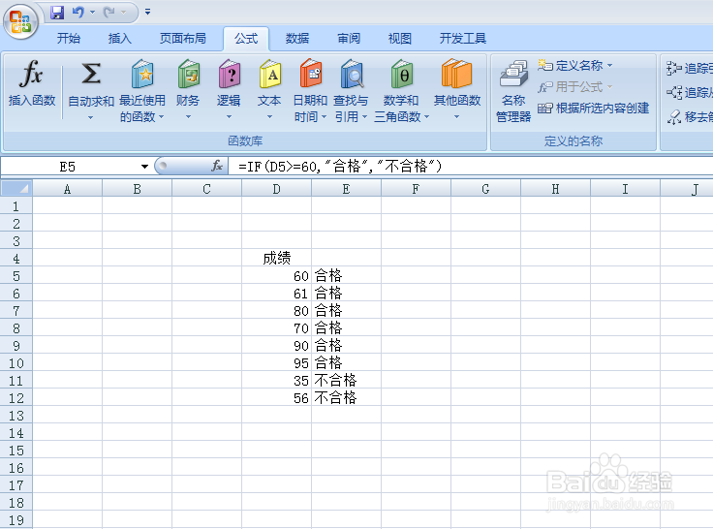Click the AutoSum (自动求和) sigma icon

coord(91,74)
